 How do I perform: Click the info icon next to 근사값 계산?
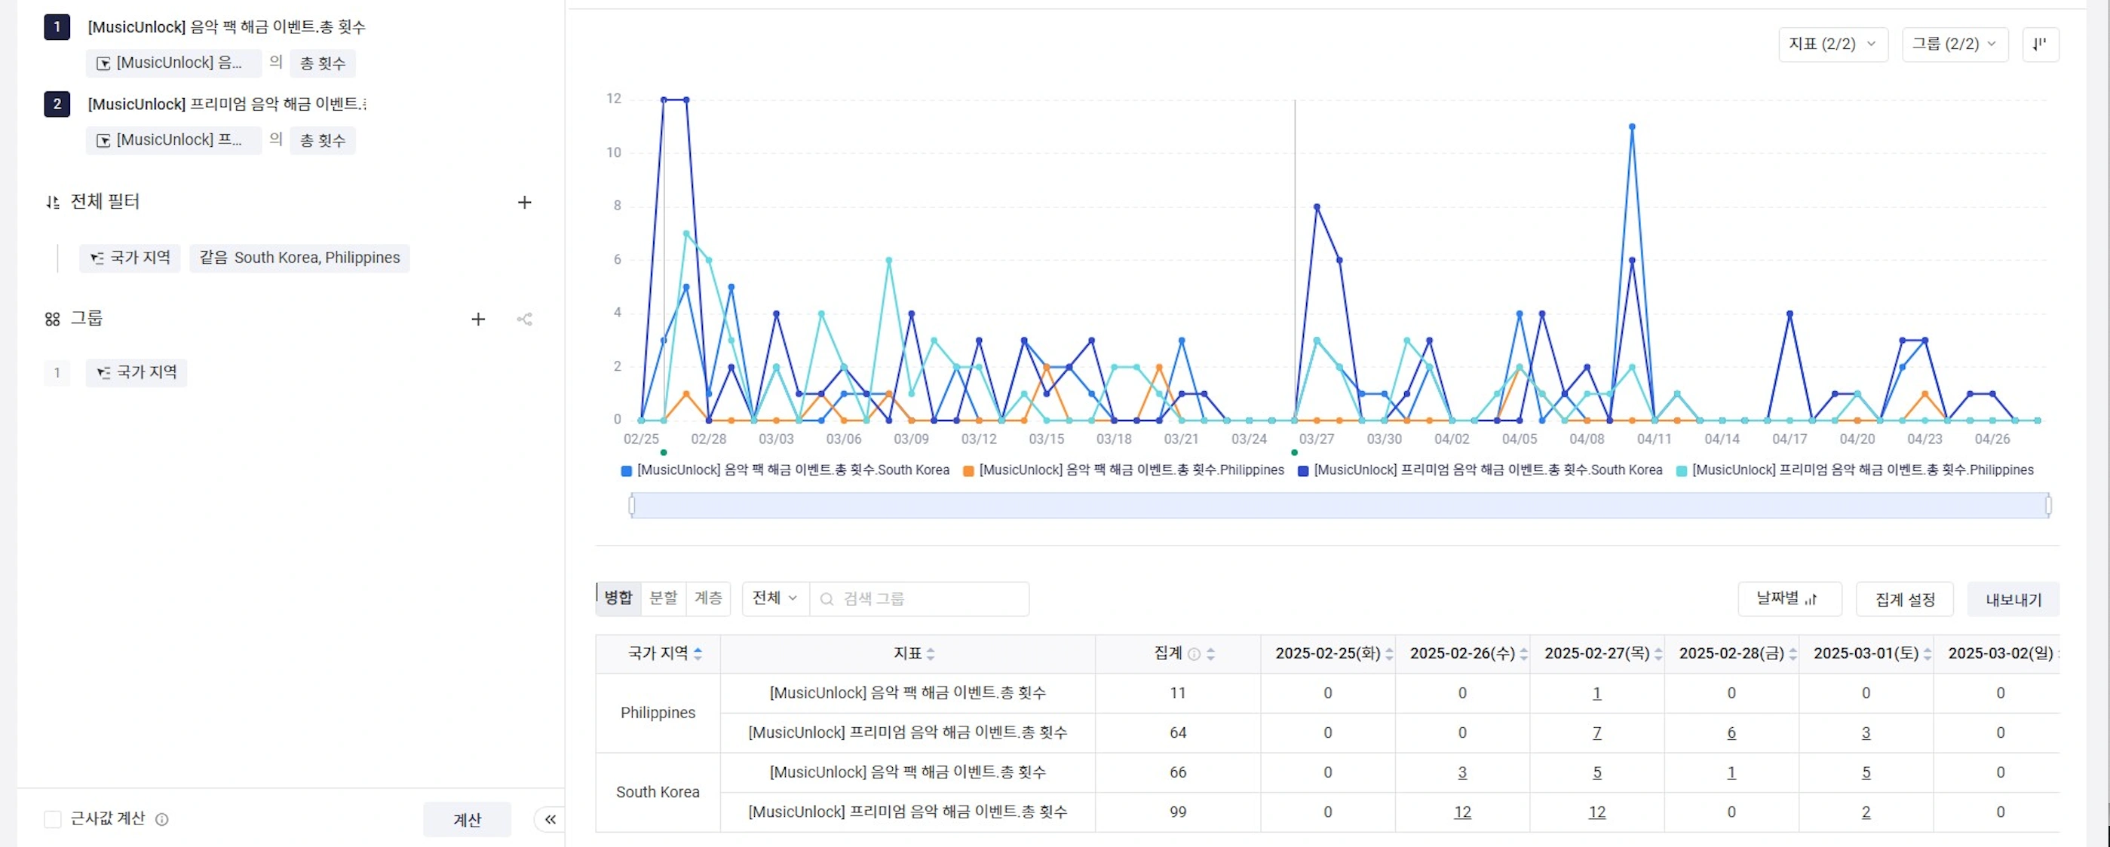click(162, 819)
